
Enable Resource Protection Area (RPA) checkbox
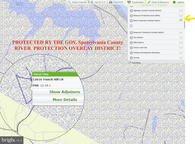pyautogui.click(x=181, y=15)
